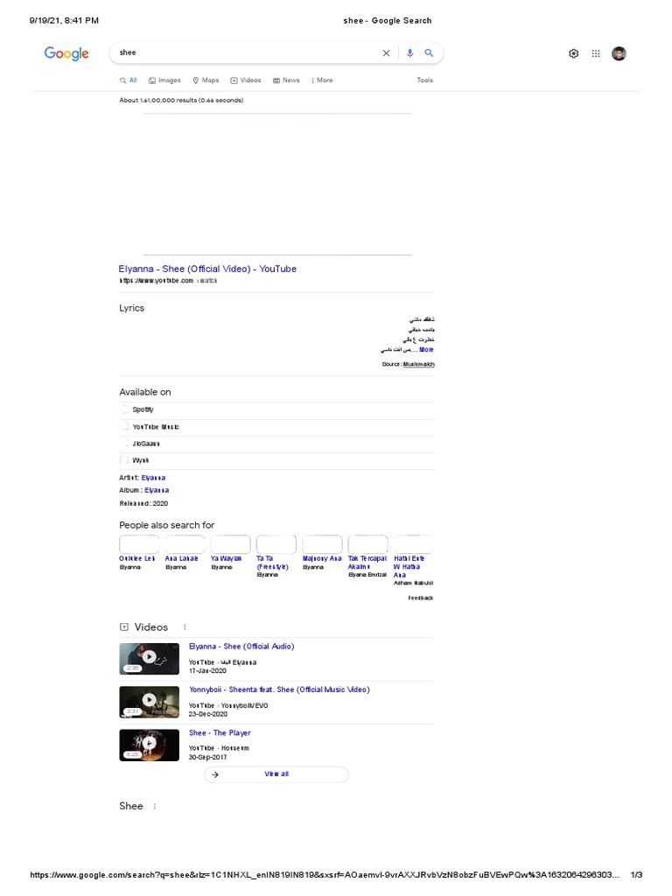Image resolution: width=672 pixels, height=896 pixels.
Task: Open Yonnyboii - Sheenta feat. Shee link
Action: pyautogui.click(x=279, y=689)
